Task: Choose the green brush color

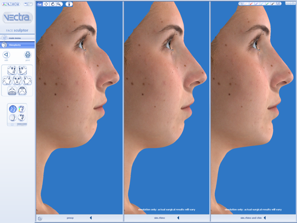Action: [268, 4]
